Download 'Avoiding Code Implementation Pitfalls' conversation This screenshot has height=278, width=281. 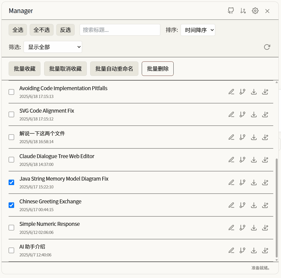[x=254, y=92]
